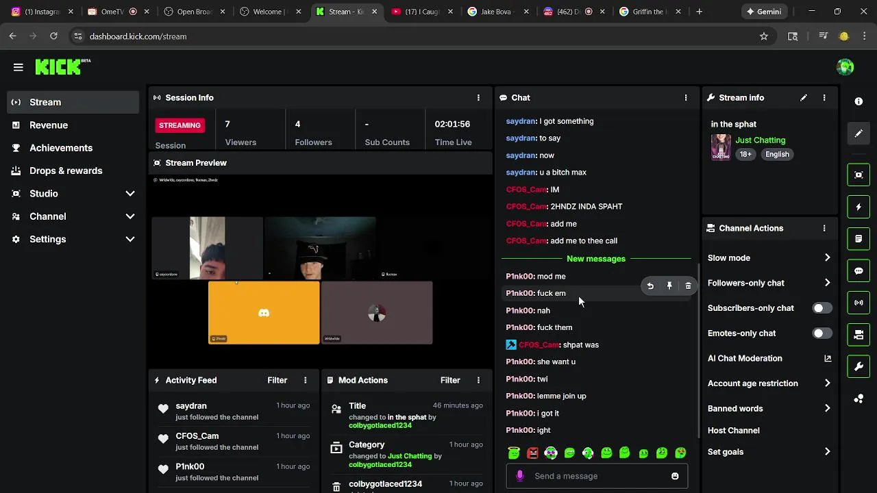Switch to the Jake Bova browser tab
The width and height of the screenshot is (877, 493).
(497, 12)
